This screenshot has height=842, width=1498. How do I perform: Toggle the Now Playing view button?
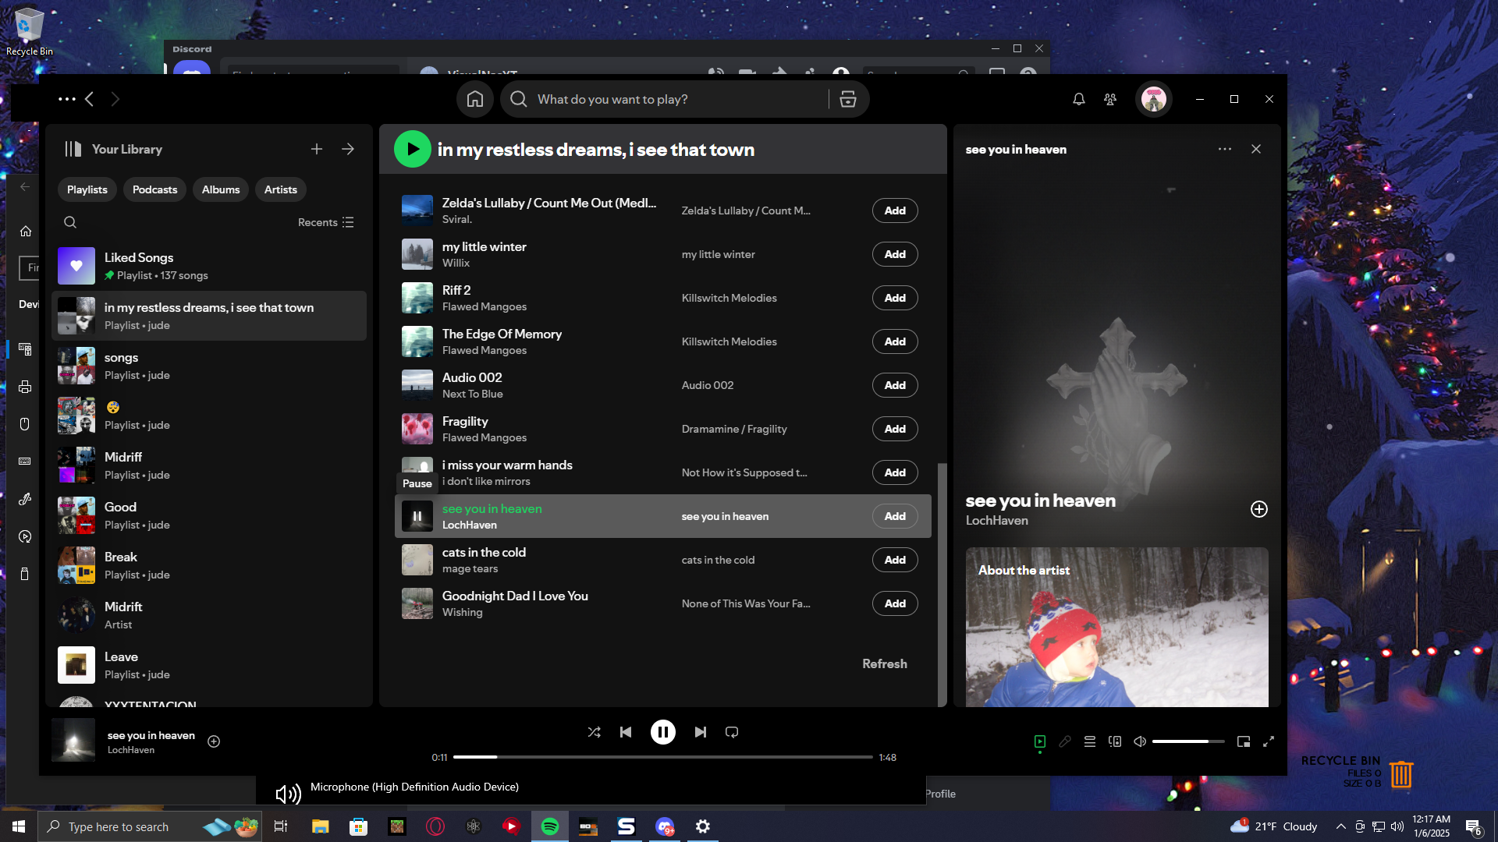[x=1040, y=741]
